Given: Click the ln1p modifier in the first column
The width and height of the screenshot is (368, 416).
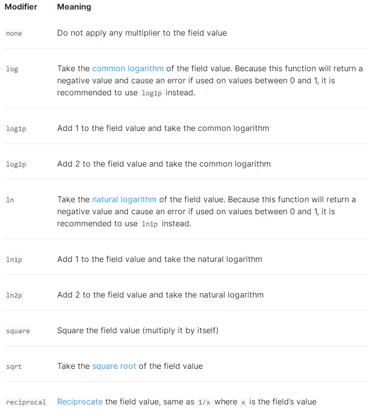Looking at the screenshot, I should 14,259.
